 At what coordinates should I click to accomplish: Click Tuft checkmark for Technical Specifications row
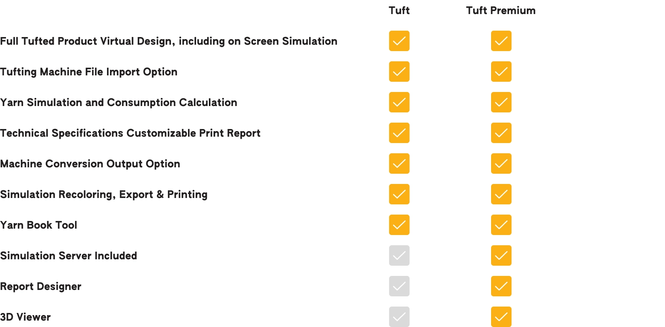[399, 133]
